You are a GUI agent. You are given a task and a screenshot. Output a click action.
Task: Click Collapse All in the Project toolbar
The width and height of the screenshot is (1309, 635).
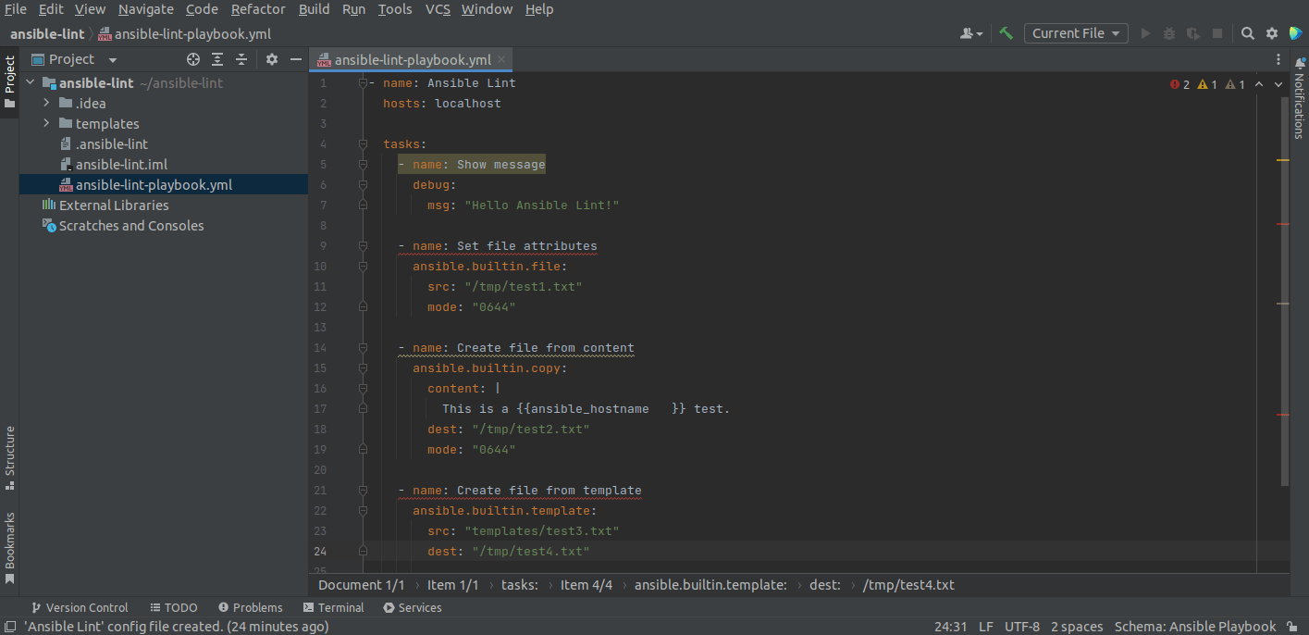click(241, 58)
